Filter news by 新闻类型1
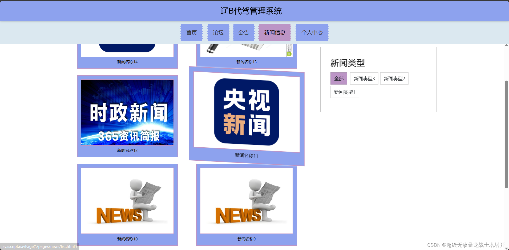The width and height of the screenshot is (509, 250). (345, 92)
